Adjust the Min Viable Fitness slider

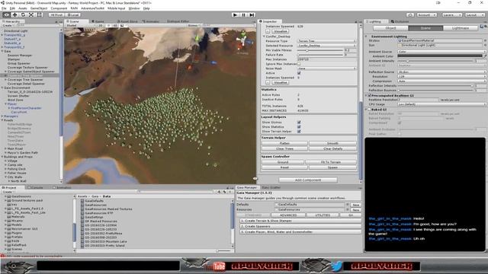click(320, 50)
